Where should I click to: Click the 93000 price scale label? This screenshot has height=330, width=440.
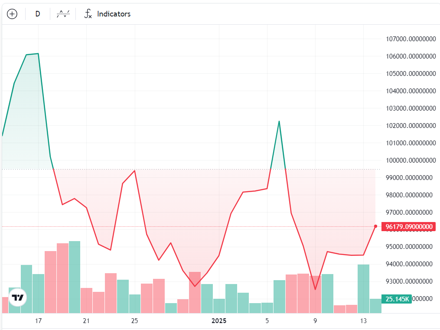point(411,281)
